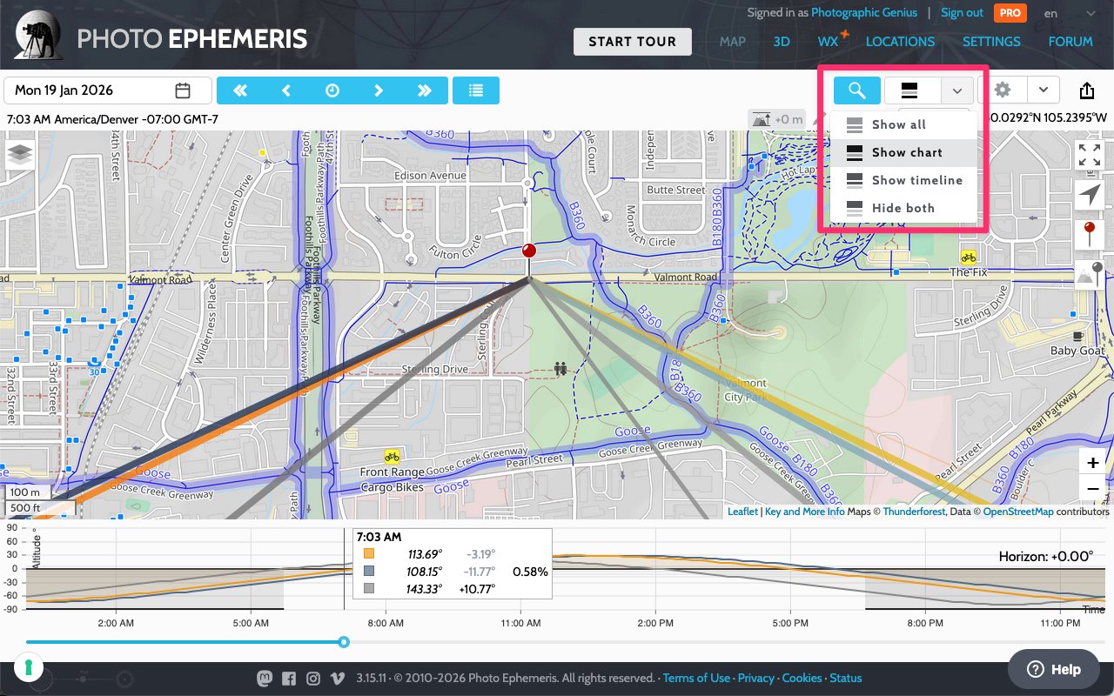
Task: Open the Vimeo icon in footer
Action: (337, 679)
